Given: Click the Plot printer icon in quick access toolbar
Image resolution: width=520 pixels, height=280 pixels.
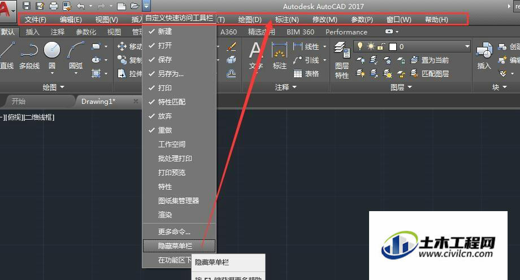Looking at the screenshot, I should (53, 6).
